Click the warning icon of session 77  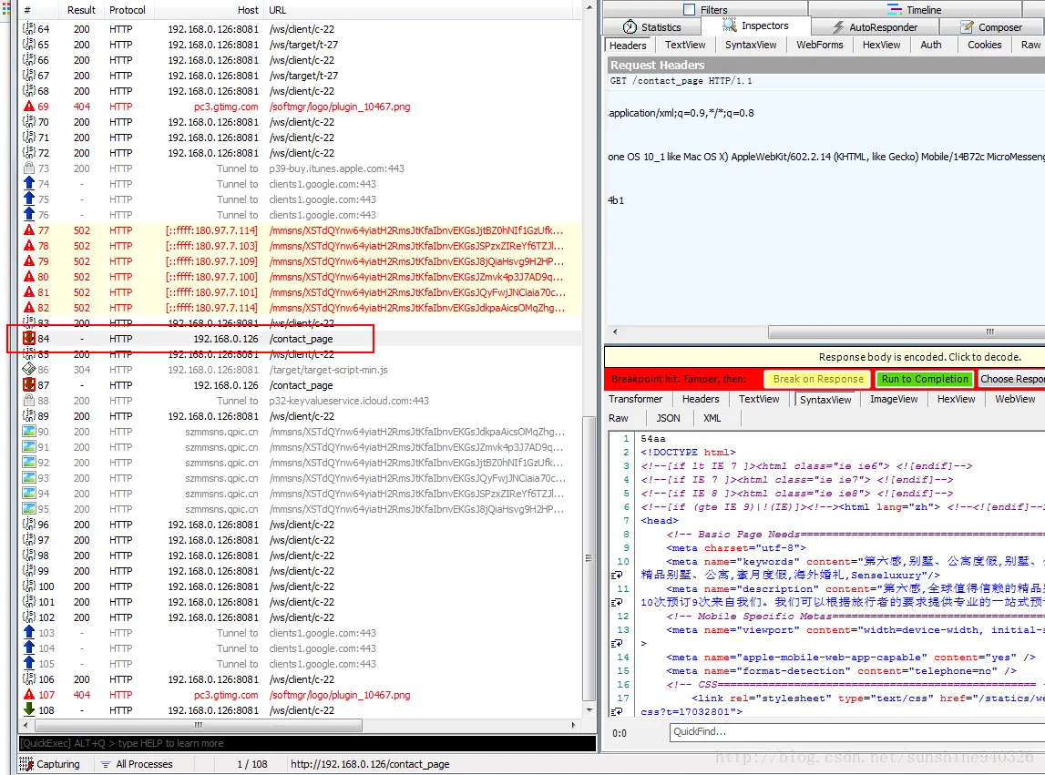point(28,230)
